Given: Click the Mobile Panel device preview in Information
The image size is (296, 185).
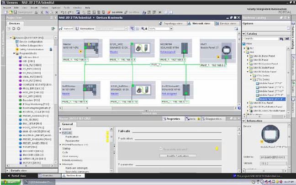Looking at the screenshot, I should click(270, 134).
